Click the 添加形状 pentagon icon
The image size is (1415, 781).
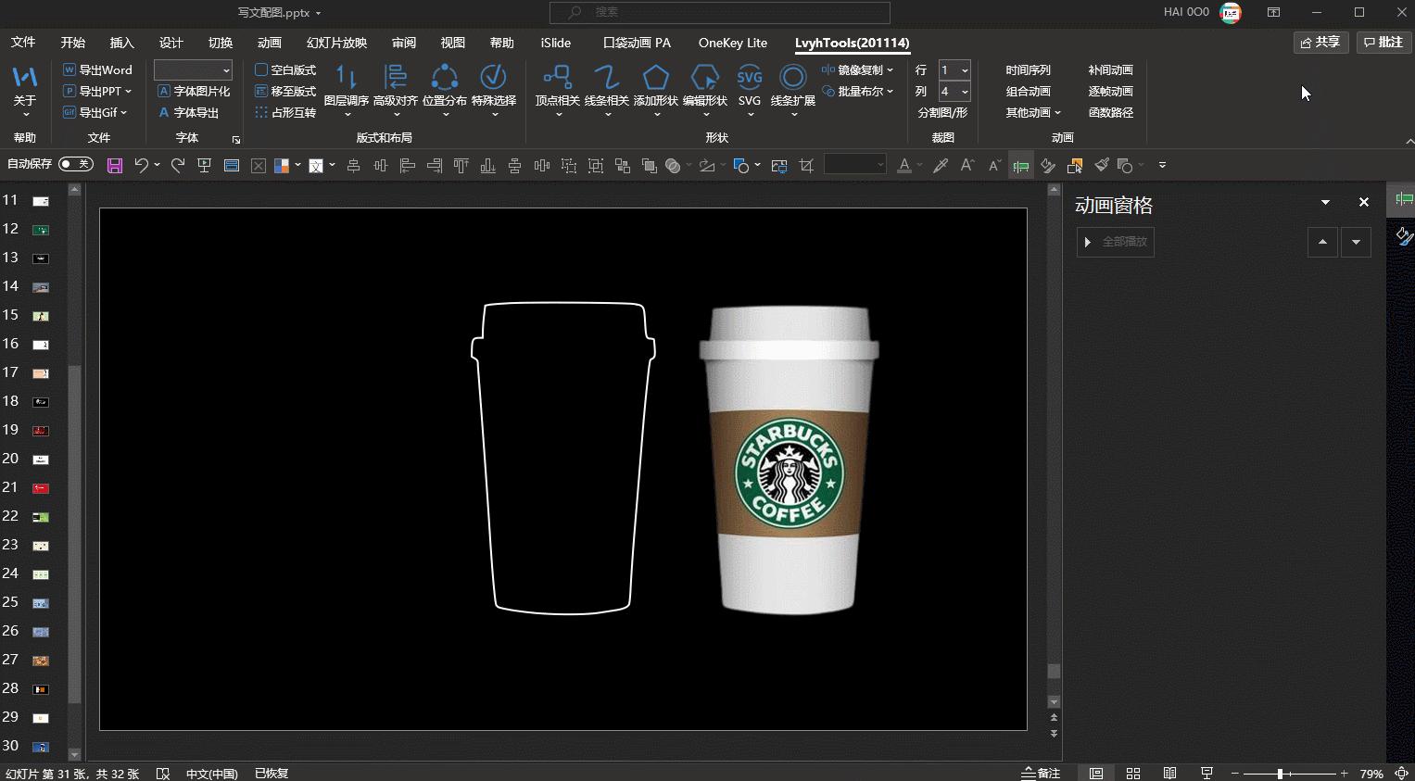(656, 78)
